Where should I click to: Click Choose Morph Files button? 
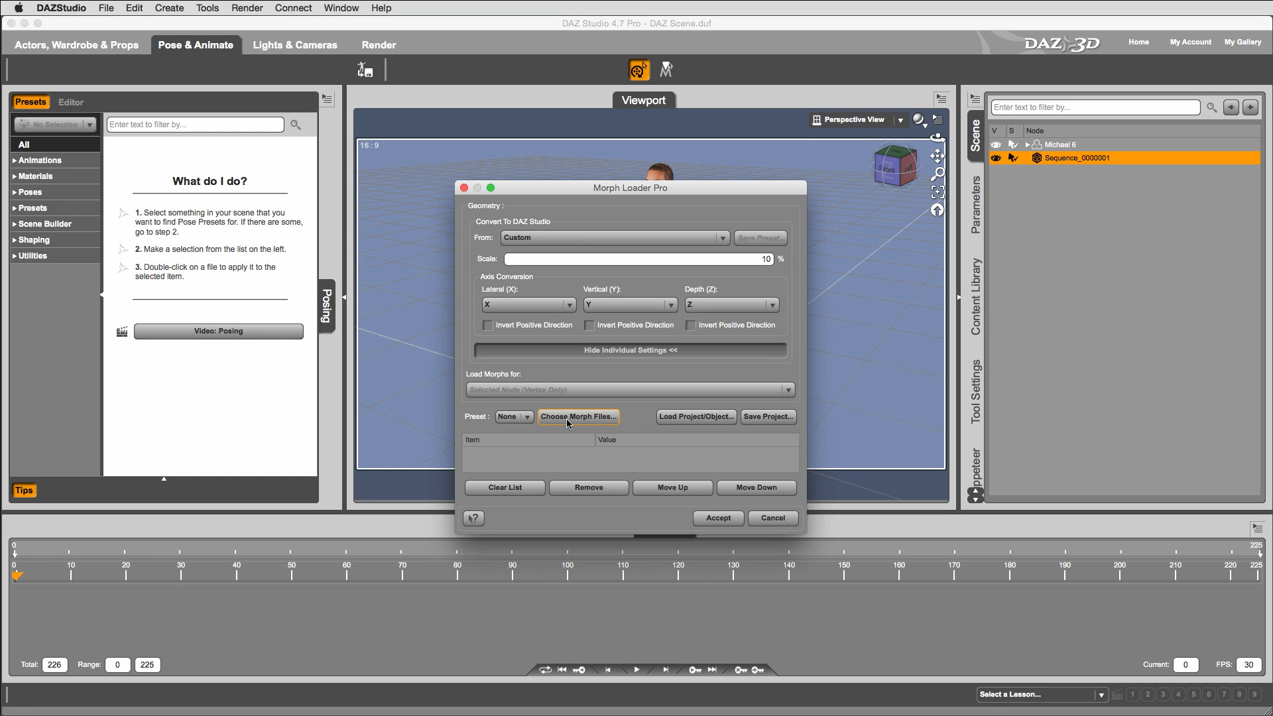578,417
